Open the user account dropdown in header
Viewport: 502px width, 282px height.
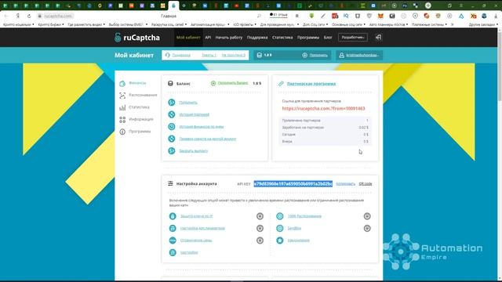click(359, 56)
